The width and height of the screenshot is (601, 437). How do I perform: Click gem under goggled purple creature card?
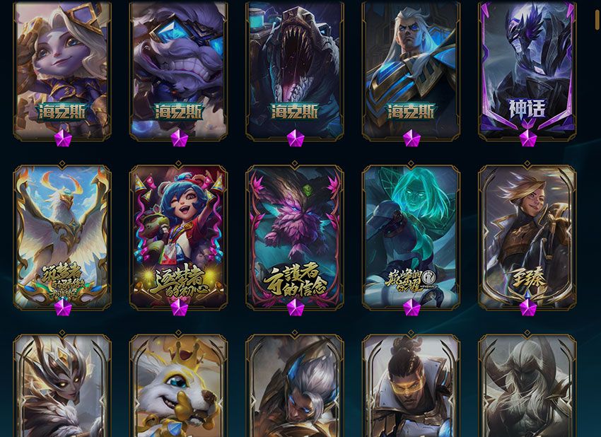(x=179, y=138)
